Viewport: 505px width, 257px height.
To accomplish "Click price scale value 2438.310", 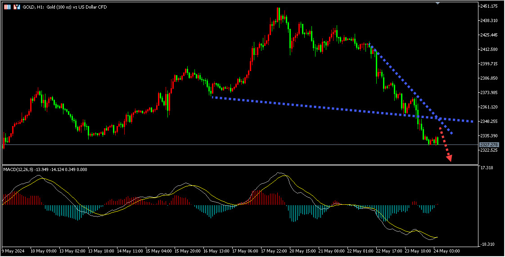I will click(490, 21).
